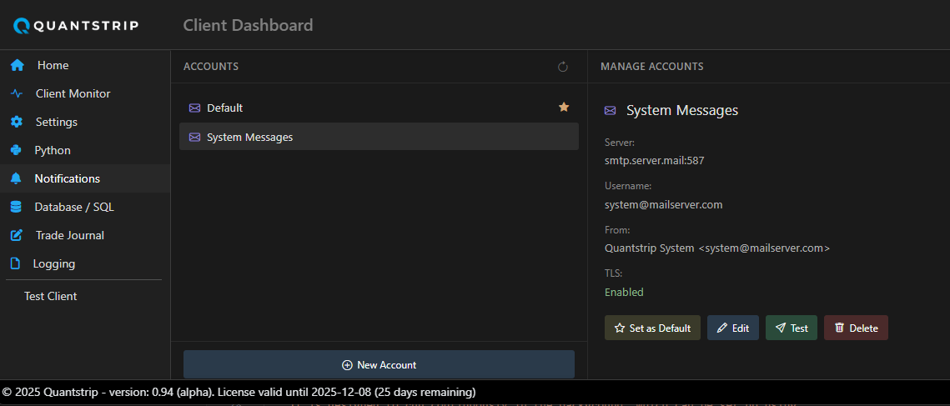Click the Quantstrip logo
The height and width of the screenshot is (406, 950).
pyautogui.click(x=77, y=26)
